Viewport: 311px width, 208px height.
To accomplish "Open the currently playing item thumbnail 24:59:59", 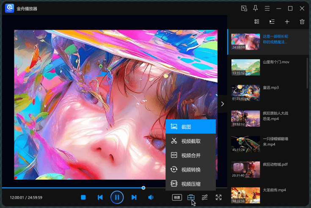I will pos(245,42).
